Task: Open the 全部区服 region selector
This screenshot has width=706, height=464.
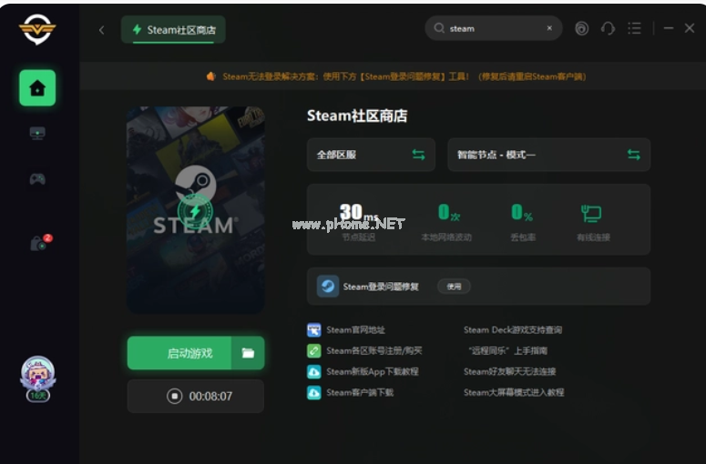Action: [370, 155]
